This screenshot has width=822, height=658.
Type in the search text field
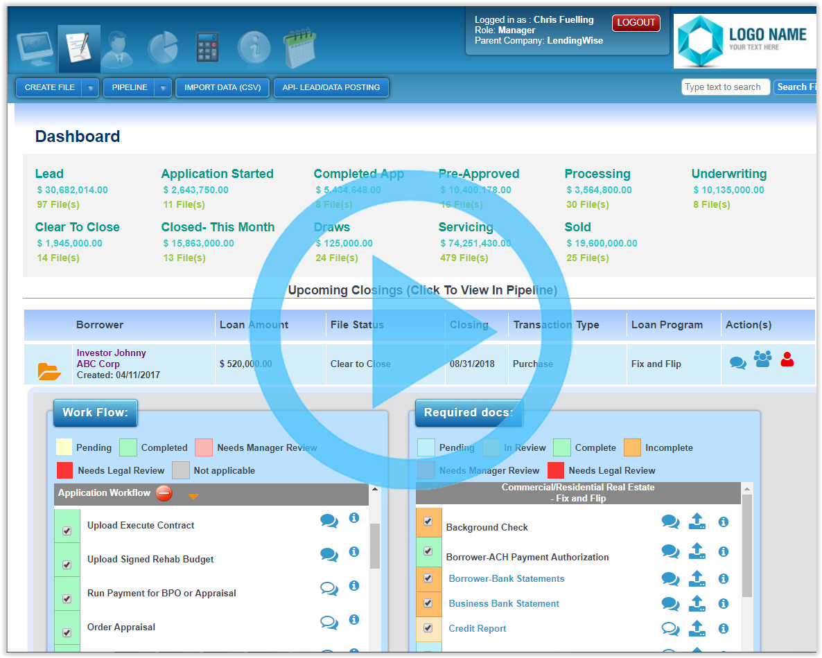point(725,87)
